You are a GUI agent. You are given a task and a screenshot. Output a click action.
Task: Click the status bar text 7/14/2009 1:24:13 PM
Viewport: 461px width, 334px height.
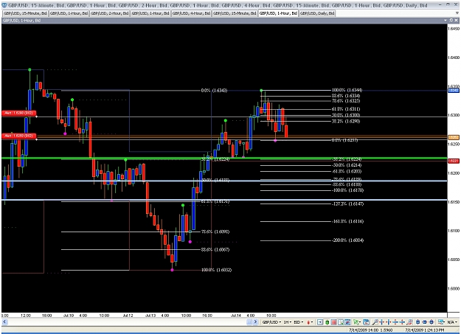click(425, 330)
